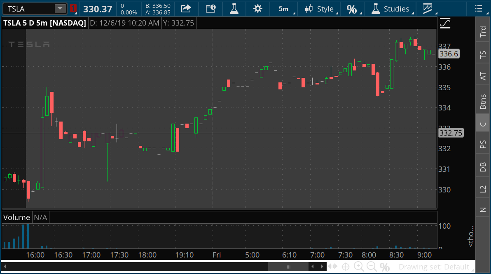Screen dimensions: 491x274
Task: Click the horizontal pan arrows icon
Action: [x=332, y=267]
